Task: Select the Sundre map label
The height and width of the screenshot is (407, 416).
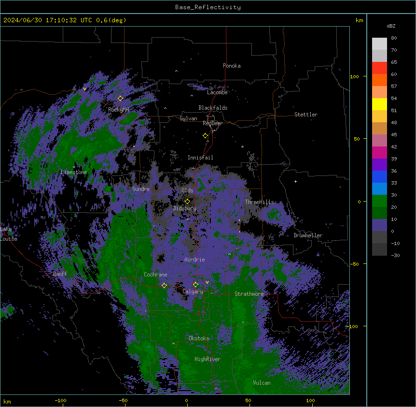Action: tap(141, 189)
